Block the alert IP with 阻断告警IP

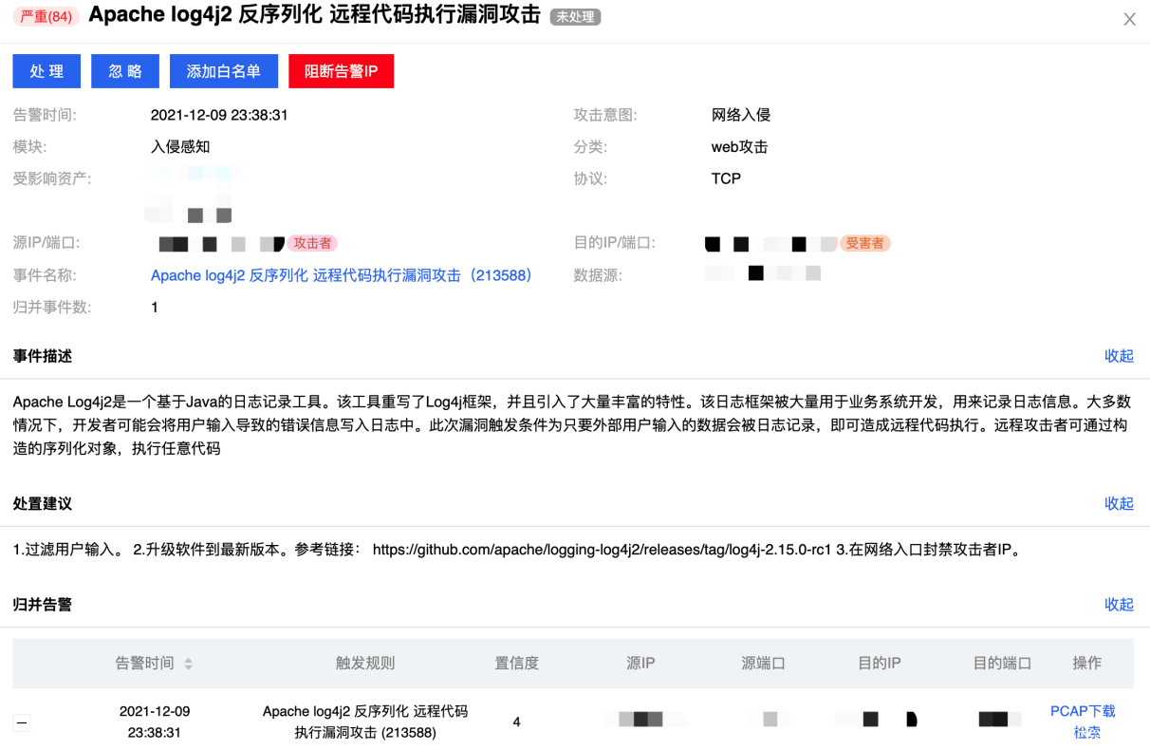pyautogui.click(x=341, y=71)
